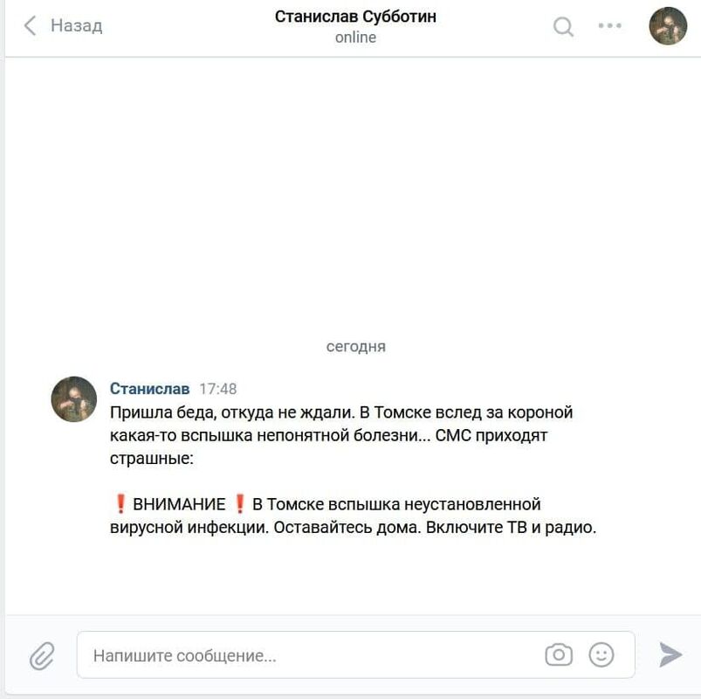Viewport: 701px width, 699px height.
Task: Open search within this conversation
Action: (x=563, y=26)
